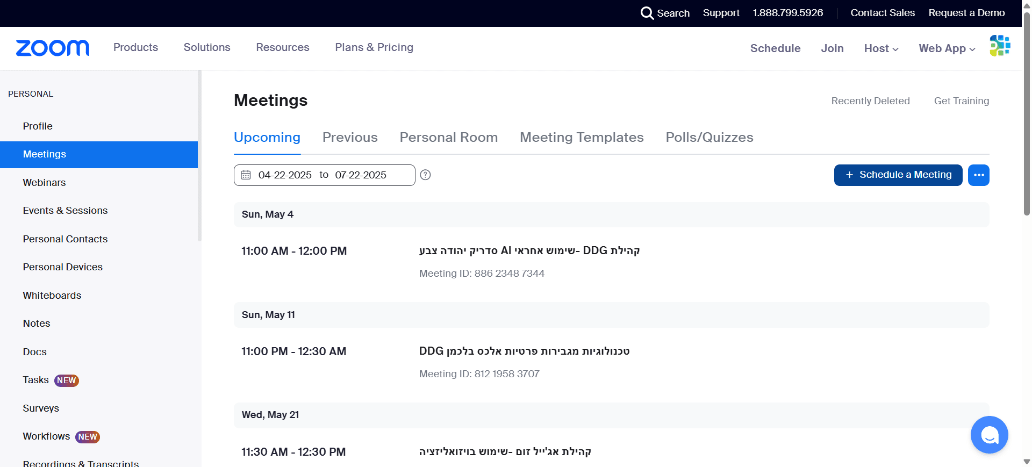Open Plans & Pricing page

coord(374,47)
